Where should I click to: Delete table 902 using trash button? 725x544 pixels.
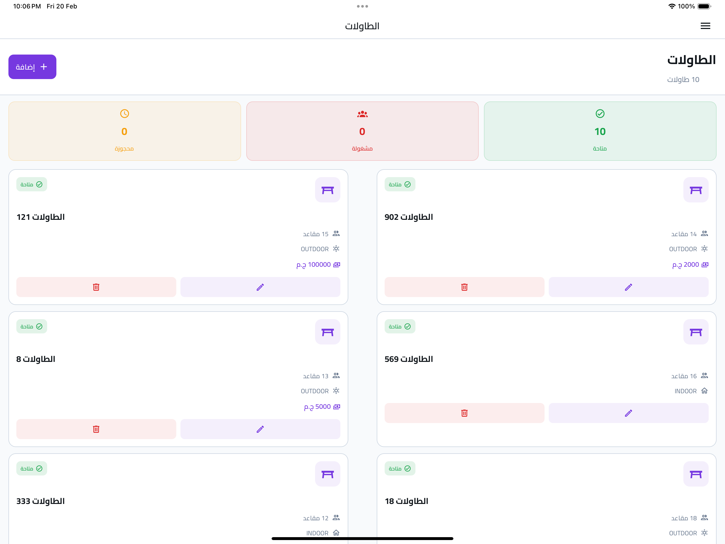[464, 287]
